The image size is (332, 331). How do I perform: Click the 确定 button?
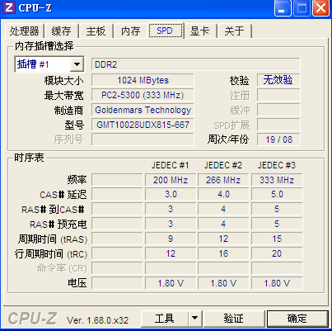coord(297,319)
